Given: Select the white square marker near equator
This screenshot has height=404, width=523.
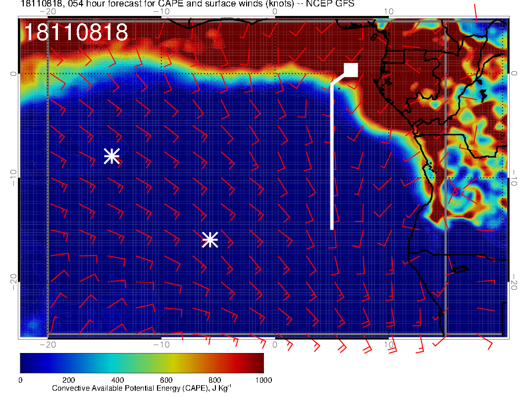Looking at the screenshot, I should (x=351, y=70).
